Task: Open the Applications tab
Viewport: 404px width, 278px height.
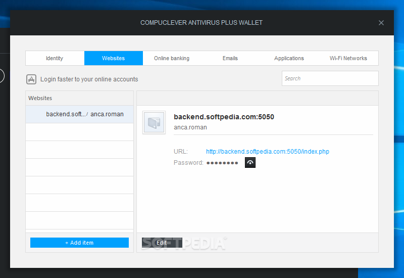Action: (x=289, y=58)
